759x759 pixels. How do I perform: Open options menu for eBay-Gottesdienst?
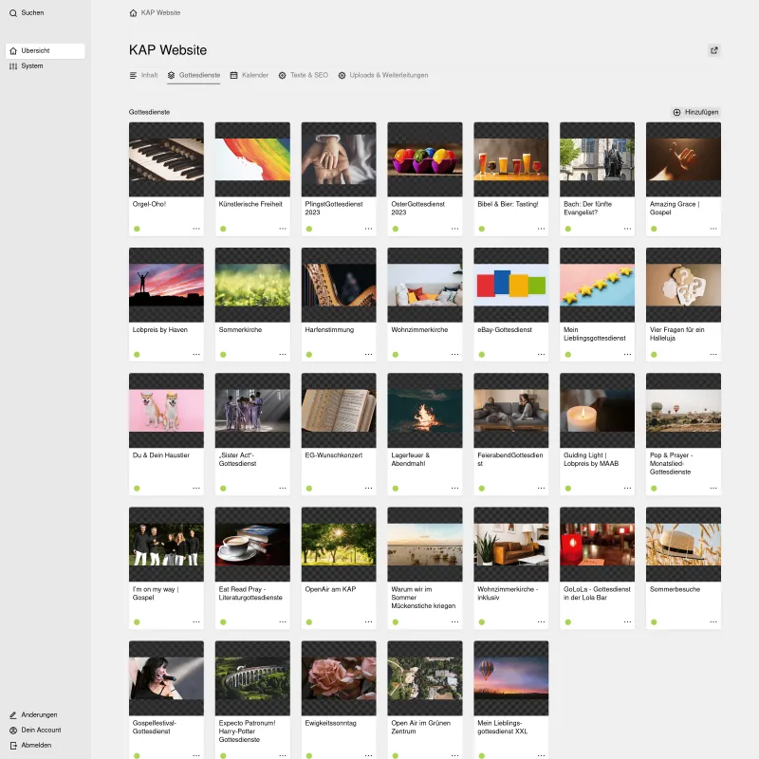coord(539,353)
